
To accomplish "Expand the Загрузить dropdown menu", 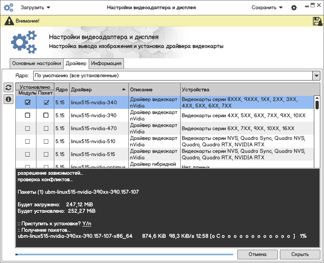I will (x=36, y=8).
